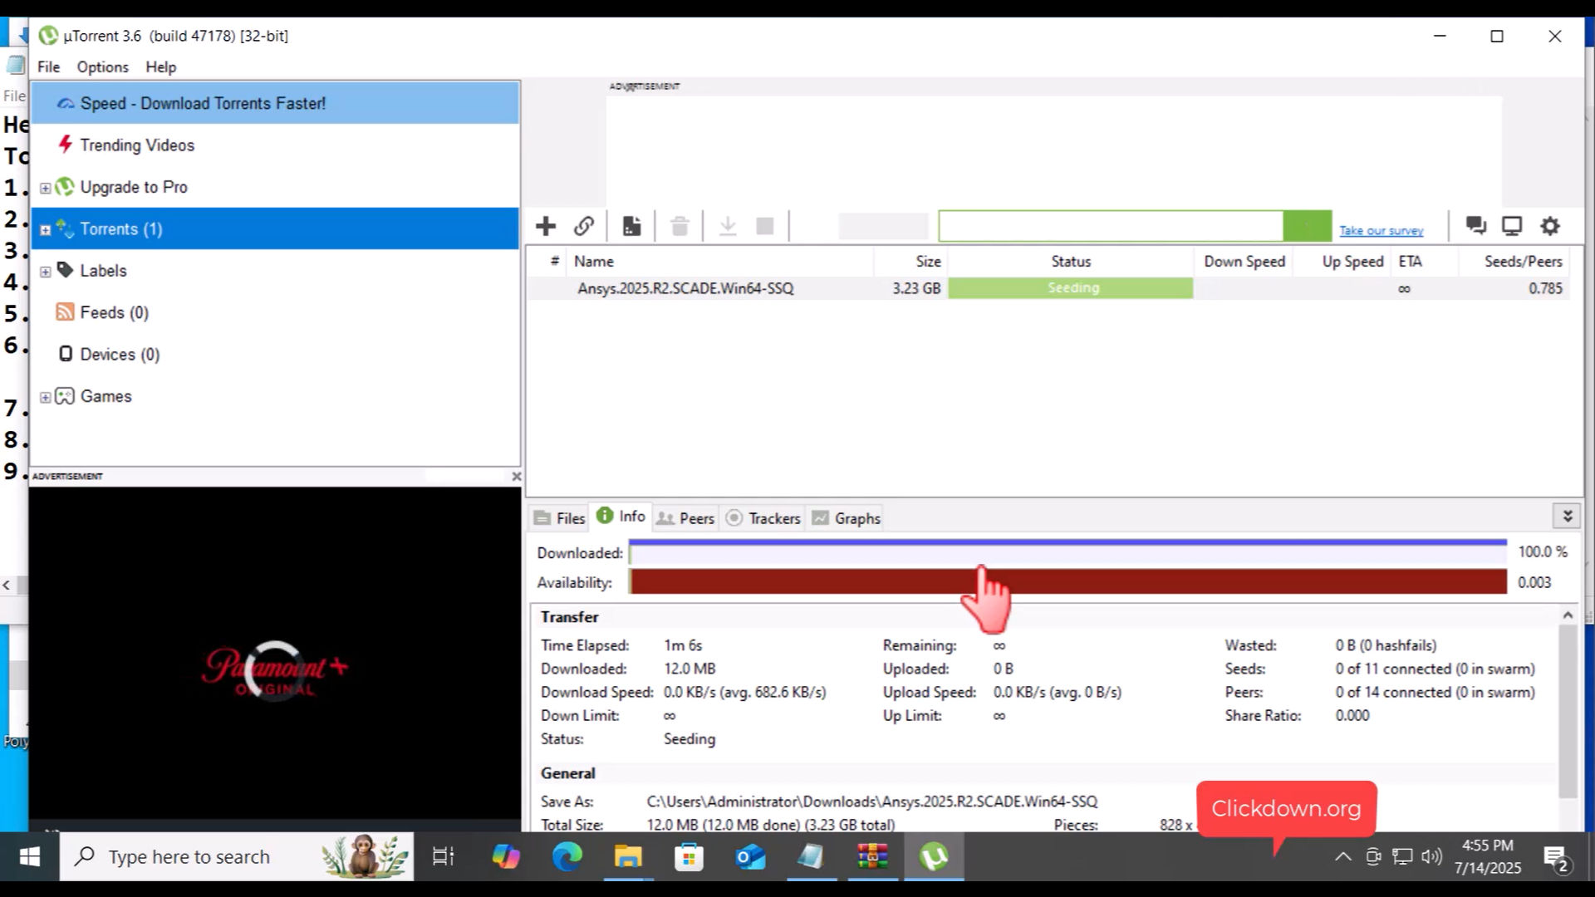This screenshot has height=897, width=1595.
Task: Click the Stop Torrent square icon
Action: (x=765, y=226)
